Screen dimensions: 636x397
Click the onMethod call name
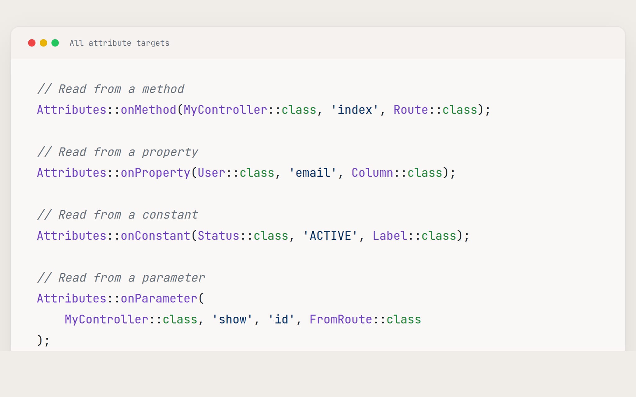point(148,110)
